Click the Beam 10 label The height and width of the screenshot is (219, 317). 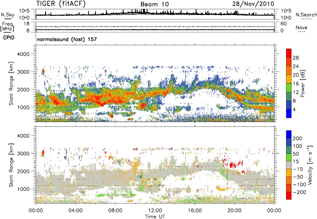tap(155, 4)
